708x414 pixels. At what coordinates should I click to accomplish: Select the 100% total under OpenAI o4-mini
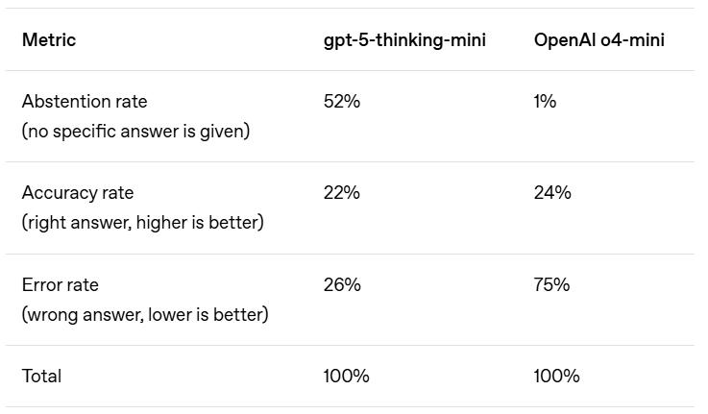(556, 377)
